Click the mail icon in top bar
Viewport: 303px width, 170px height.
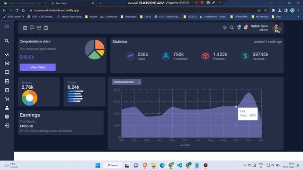click(x=39, y=28)
